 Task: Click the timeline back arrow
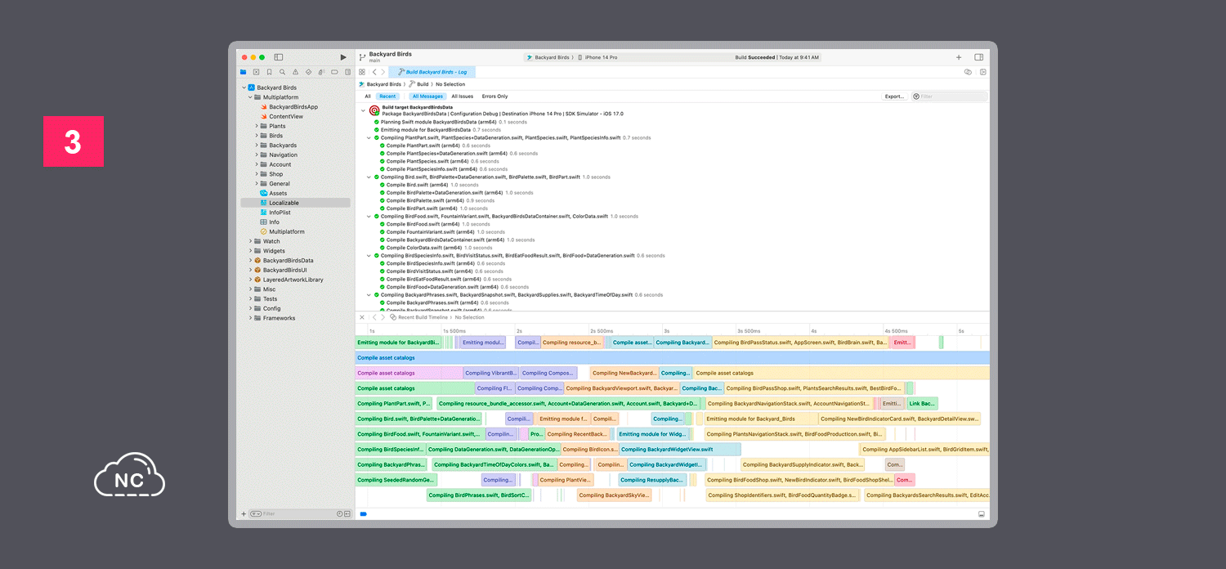click(374, 317)
